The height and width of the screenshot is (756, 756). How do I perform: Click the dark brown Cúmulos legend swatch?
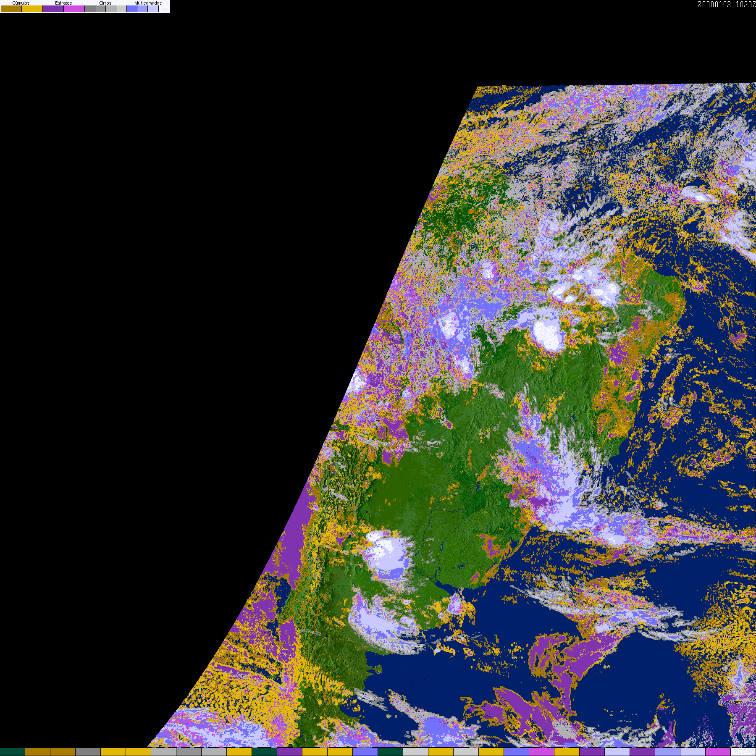tap(11, 8)
